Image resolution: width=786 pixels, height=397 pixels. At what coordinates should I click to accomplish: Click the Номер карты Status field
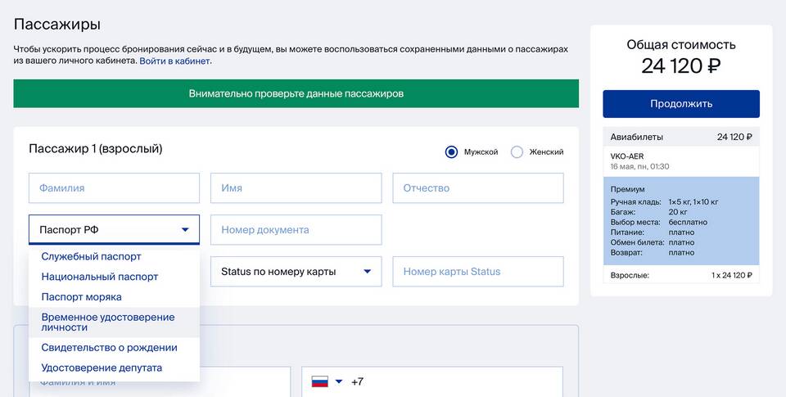[477, 272]
